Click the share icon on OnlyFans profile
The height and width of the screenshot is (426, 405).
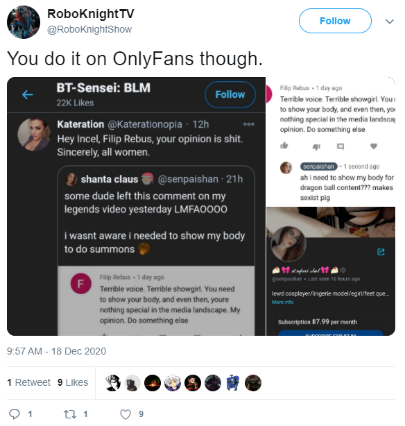point(381,252)
